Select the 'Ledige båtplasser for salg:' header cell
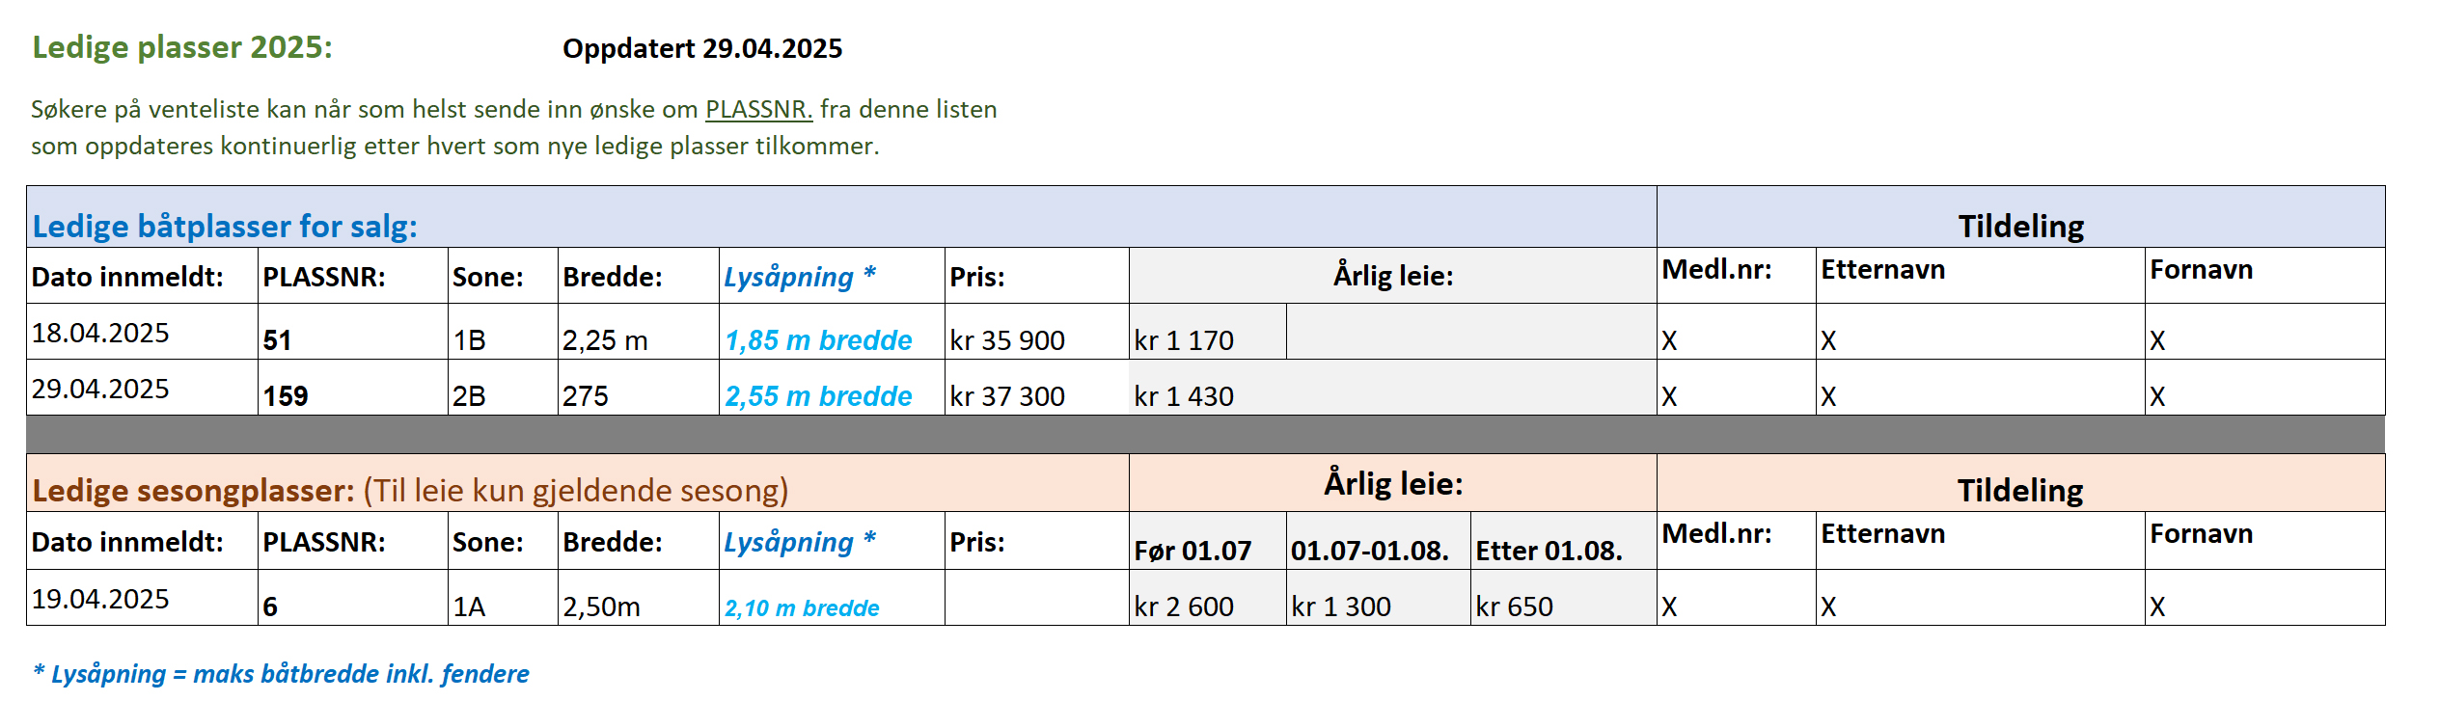 [x=841, y=217]
